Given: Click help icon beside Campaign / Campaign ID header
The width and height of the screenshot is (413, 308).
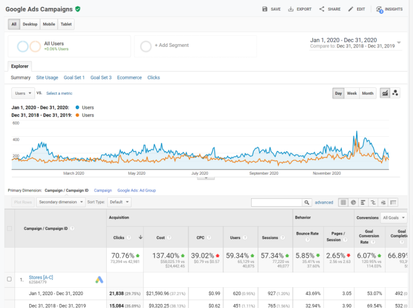Looking at the screenshot, I should [72, 229].
